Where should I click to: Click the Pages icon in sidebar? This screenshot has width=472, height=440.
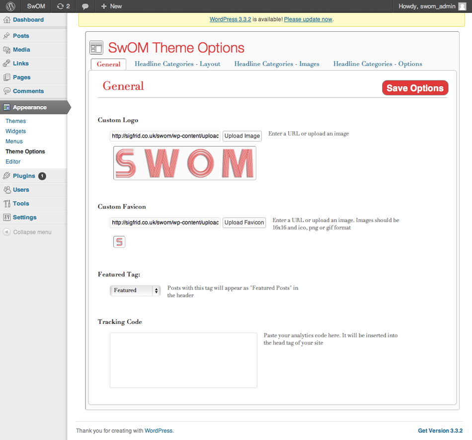pyautogui.click(x=6, y=77)
